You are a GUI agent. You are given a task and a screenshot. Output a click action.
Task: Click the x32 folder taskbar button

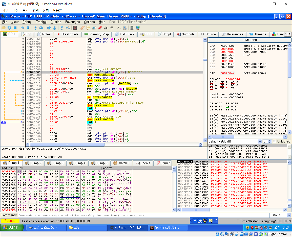tap(87, 227)
